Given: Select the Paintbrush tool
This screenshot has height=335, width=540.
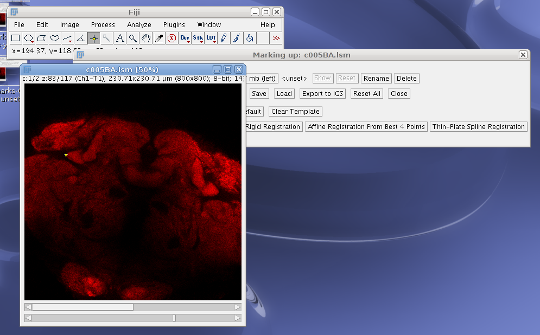Looking at the screenshot, I should 237,38.
